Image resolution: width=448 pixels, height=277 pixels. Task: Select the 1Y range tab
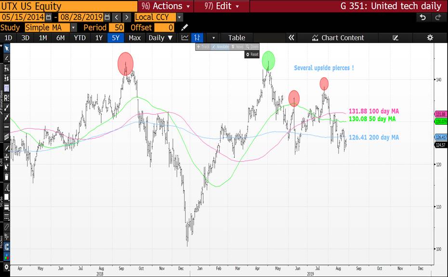99,38
